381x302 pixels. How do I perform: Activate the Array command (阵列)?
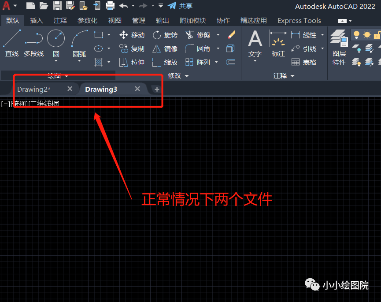tap(198, 62)
